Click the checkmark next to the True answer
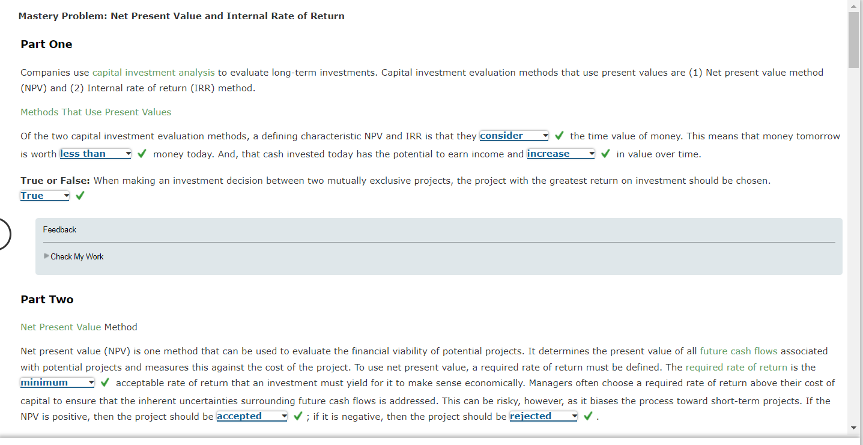The width and height of the screenshot is (863, 445). pyautogui.click(x=79, y=195)
